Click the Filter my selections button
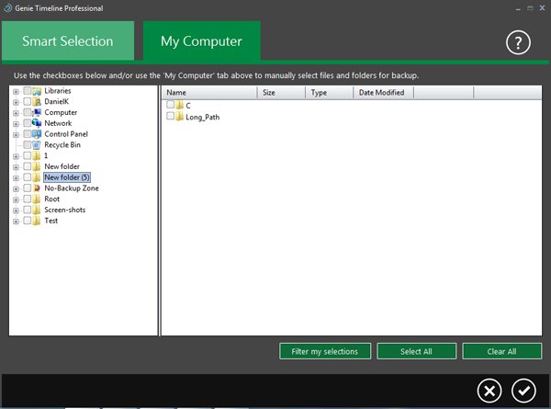 point(325,351)
